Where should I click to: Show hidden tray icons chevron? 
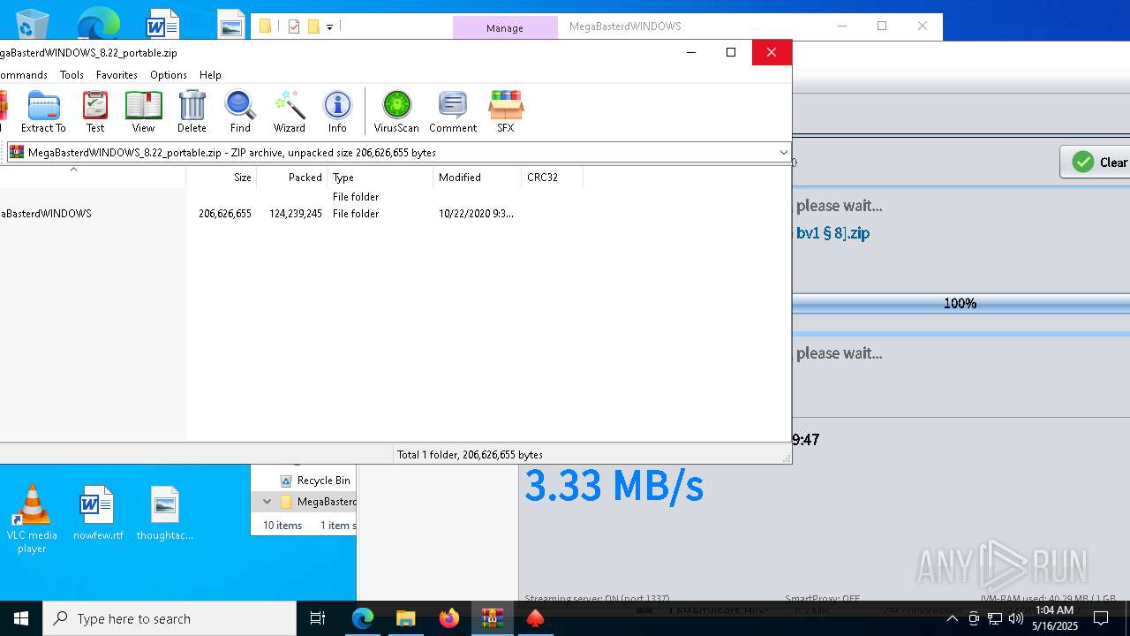(x=952, y=618)
